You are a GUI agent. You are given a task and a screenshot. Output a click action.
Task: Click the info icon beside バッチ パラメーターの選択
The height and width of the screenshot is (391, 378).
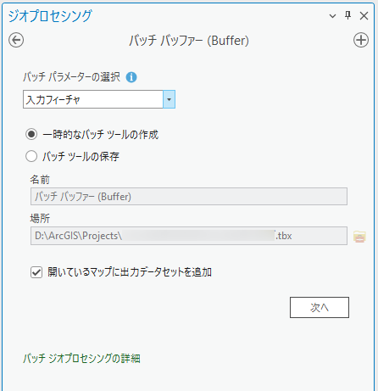pos(131,77)
